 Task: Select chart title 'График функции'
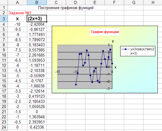105,32
